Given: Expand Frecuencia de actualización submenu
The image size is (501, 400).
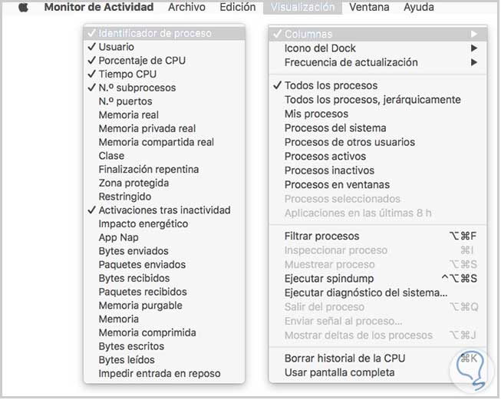Looking at the screenshot, I should pyautogui.click(x=351, y=62).
